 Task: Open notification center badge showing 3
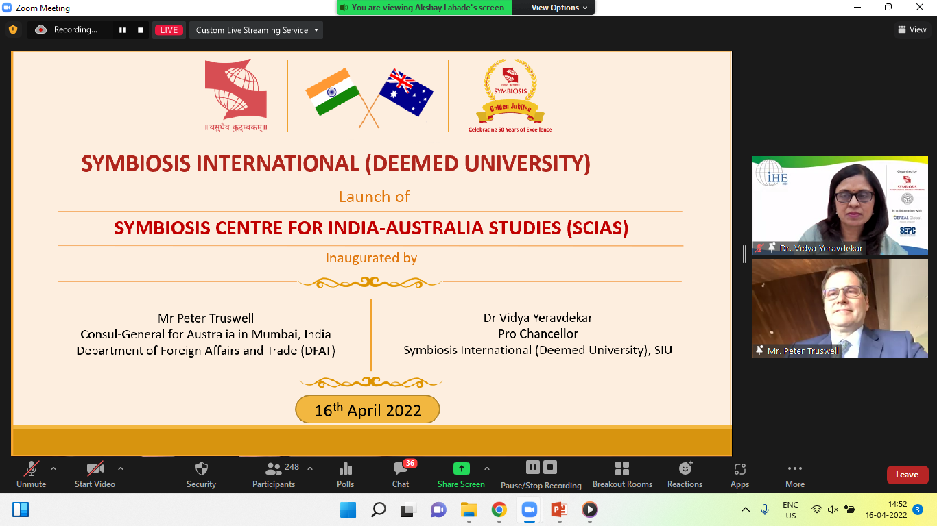[918, 510]
